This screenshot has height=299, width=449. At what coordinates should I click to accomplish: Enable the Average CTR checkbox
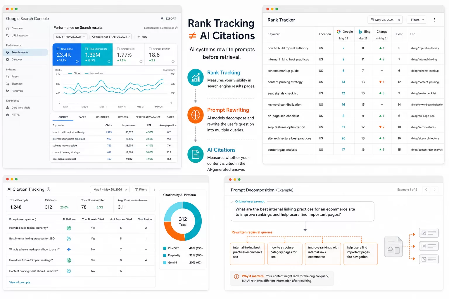118,49
